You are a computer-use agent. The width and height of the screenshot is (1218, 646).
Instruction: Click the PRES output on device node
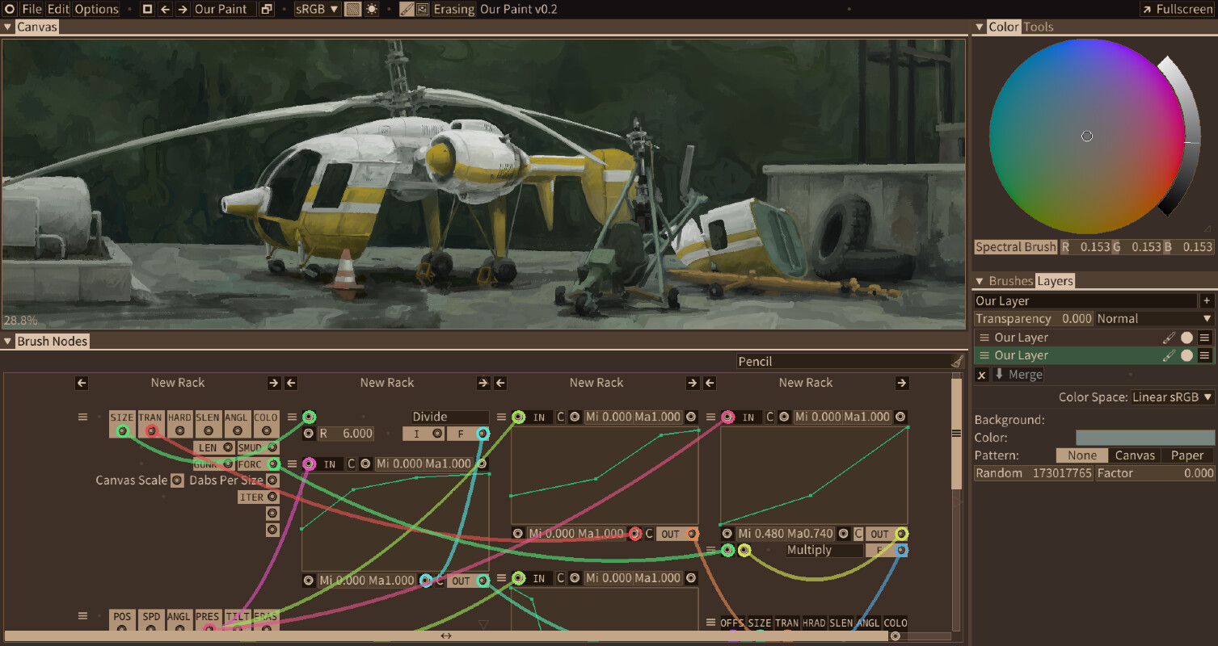[209, 628]
